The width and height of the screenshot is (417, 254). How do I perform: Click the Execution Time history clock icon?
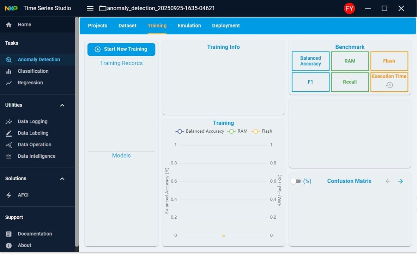pos(389,85)
